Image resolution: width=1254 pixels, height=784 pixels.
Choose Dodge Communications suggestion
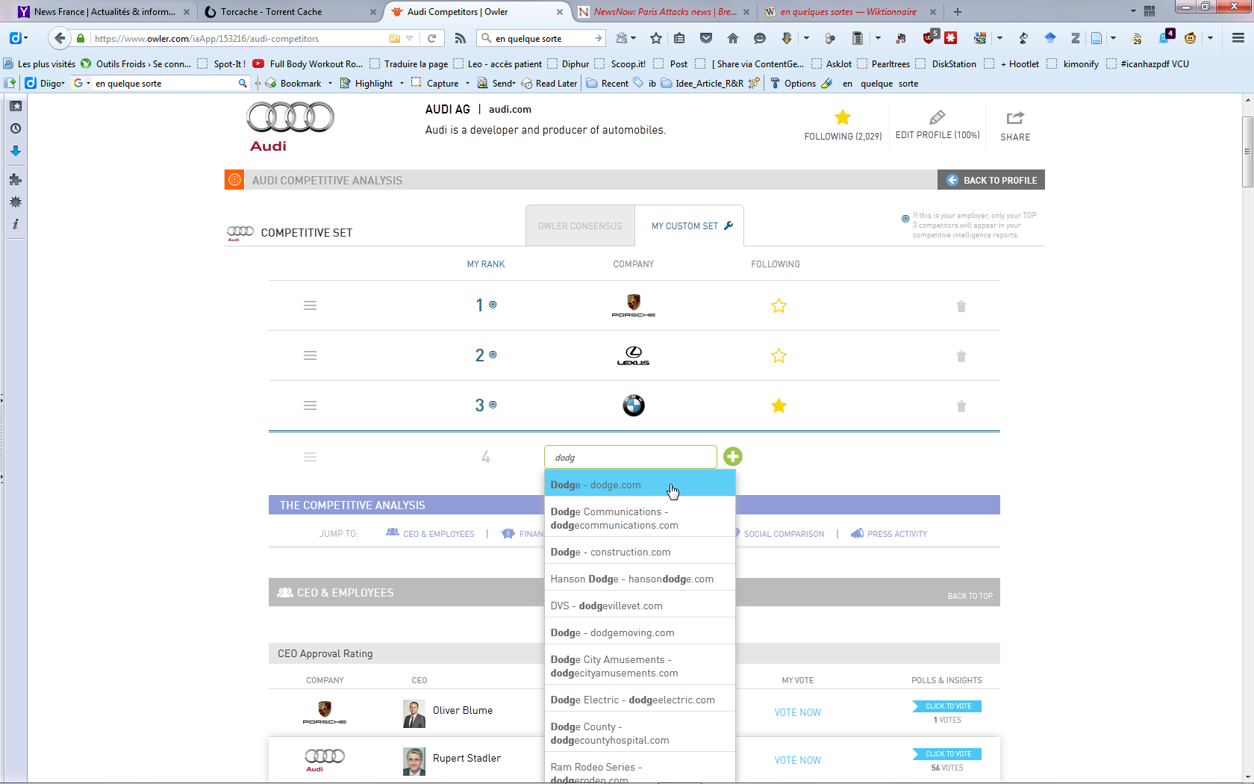click(x=640, y=518)
